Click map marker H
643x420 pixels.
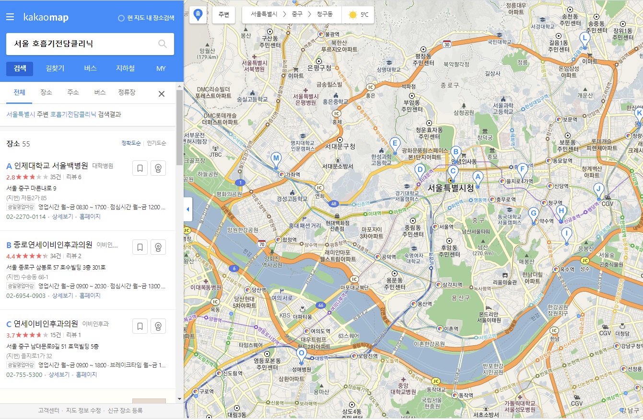[x=561, y=213]
